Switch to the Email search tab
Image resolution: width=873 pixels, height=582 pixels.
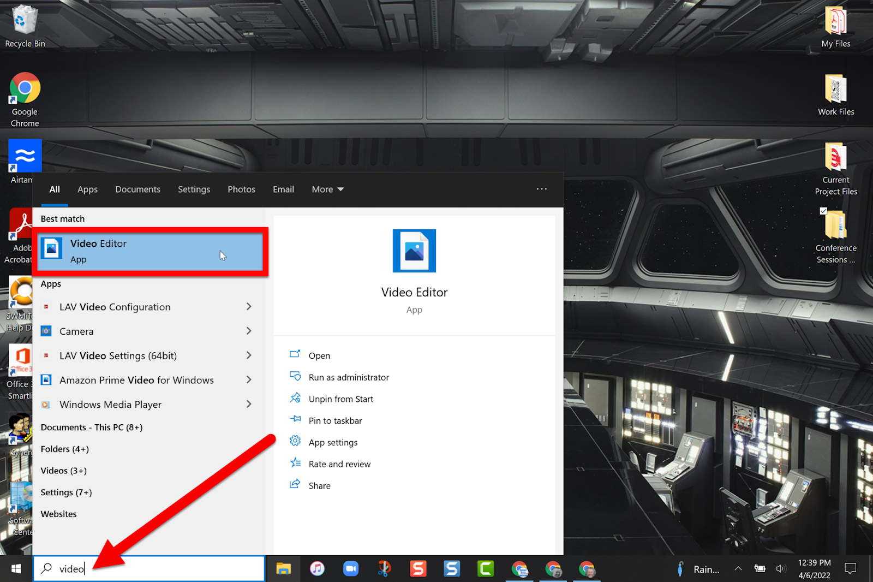(283, 189)
